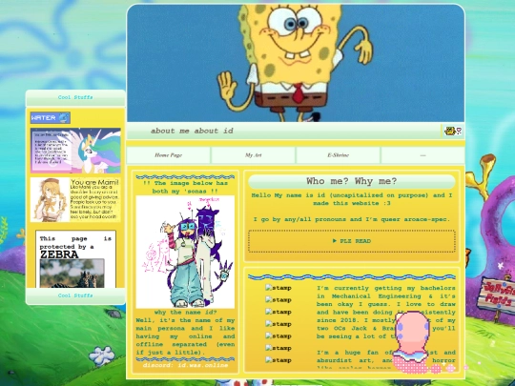Select the '---' navigation tab
The image size is (515, 386).
[423, 155]
